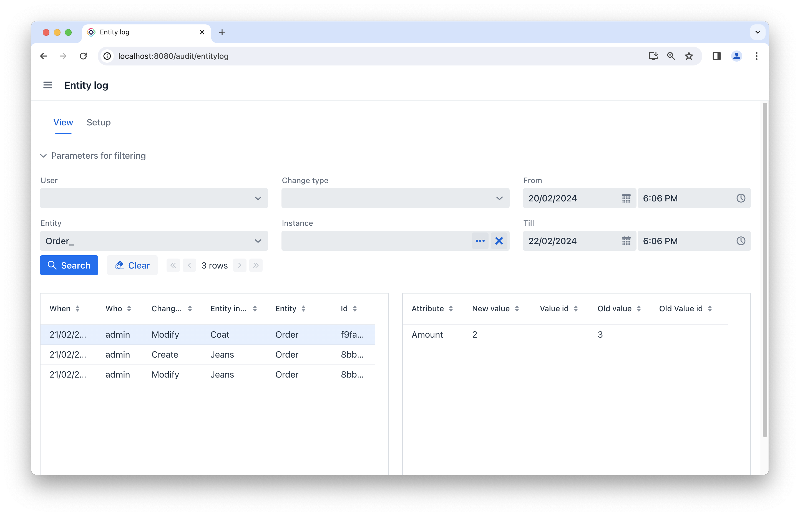Click the Search button
Screen dimensions: 800x516
(69, 265)
